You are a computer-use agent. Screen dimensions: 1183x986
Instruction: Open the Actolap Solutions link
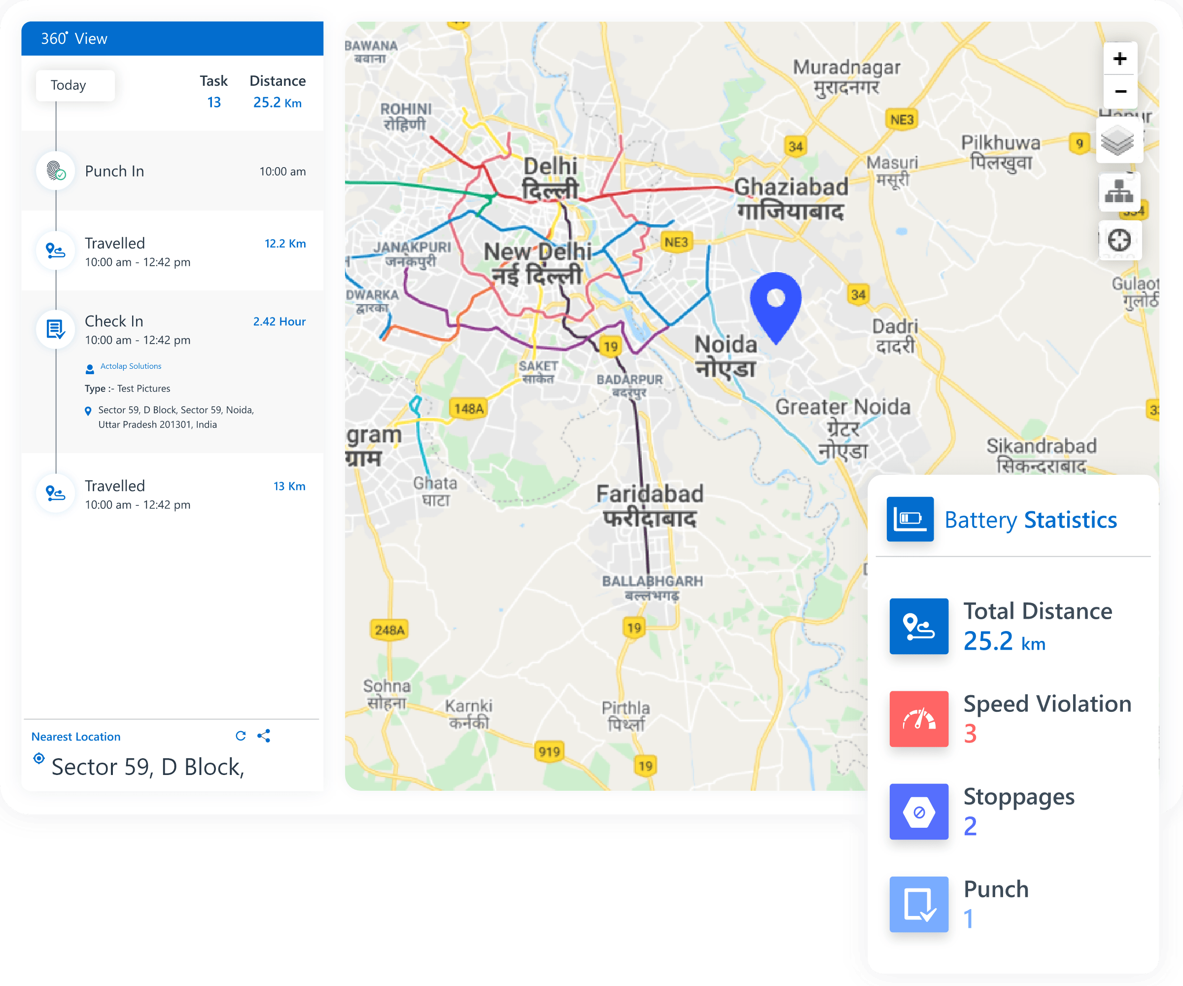point(130,366)
